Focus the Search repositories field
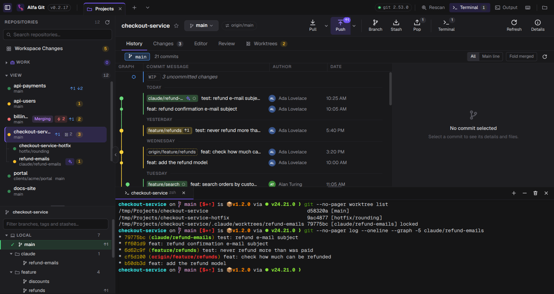The width and height of the screenshot is (554, 294). (x=57, y=35)
